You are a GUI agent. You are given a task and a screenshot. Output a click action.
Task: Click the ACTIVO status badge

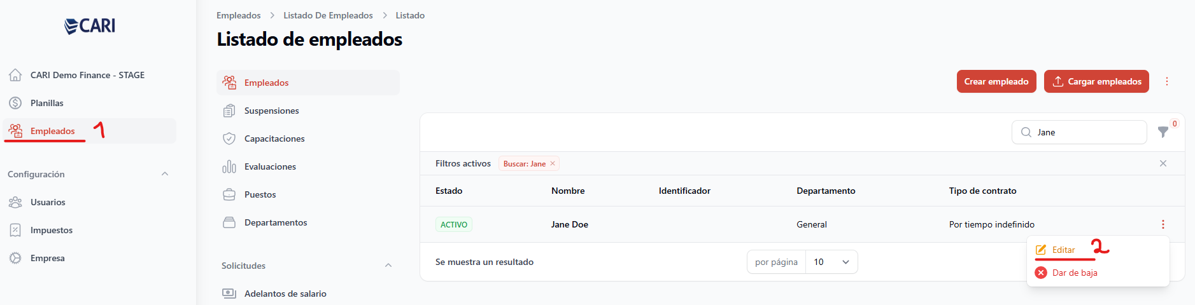click(x=454, y=224)
